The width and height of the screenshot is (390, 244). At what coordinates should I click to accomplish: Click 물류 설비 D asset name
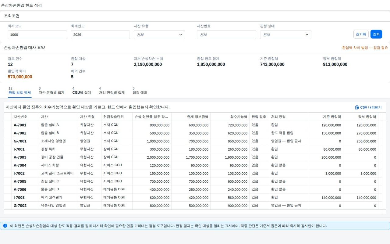[x=50, y=189]
